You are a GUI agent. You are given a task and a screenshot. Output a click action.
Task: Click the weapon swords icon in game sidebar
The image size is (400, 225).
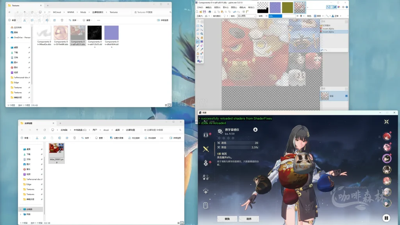tap(206, 149)
